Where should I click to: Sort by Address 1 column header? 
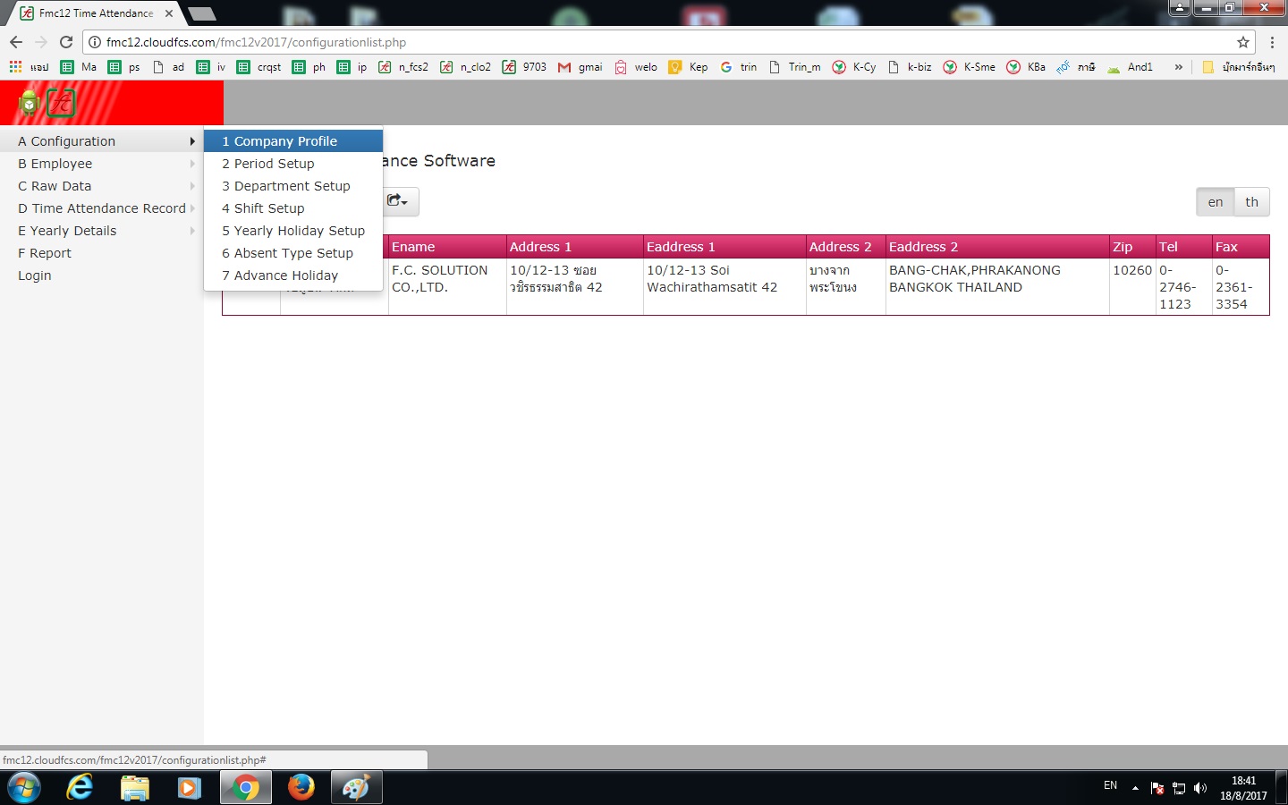pyautogui.click(x=575, y=247)
